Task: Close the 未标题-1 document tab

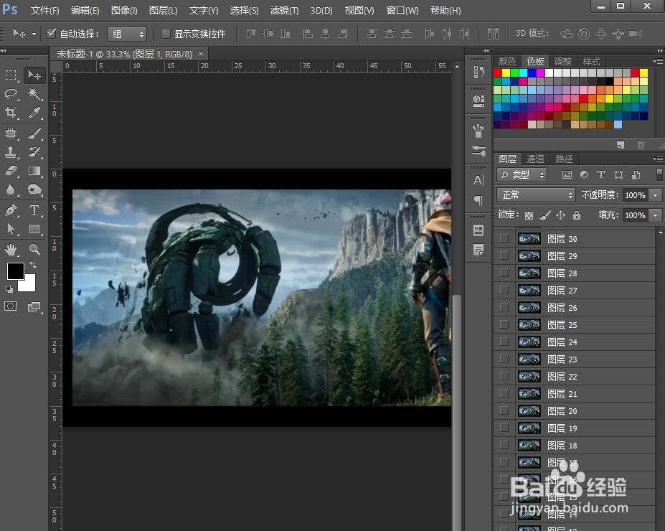Action: coord(201,53)
